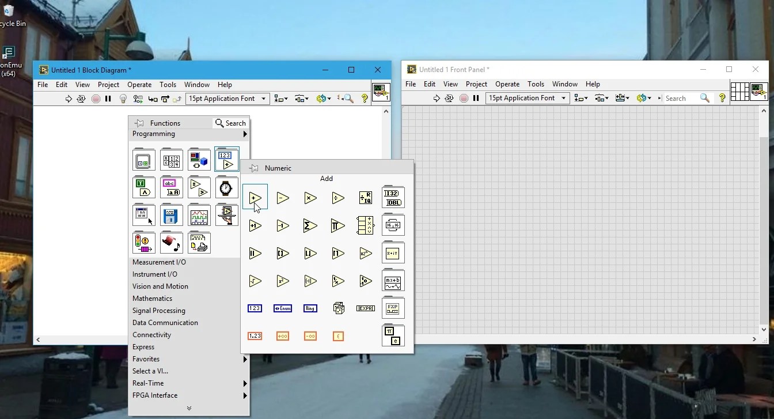Toggle Highlight Execution light bulb

[123, 99]
